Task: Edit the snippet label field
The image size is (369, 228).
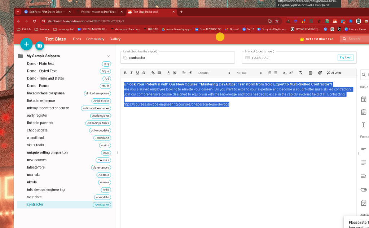Action: coord(177,58)
